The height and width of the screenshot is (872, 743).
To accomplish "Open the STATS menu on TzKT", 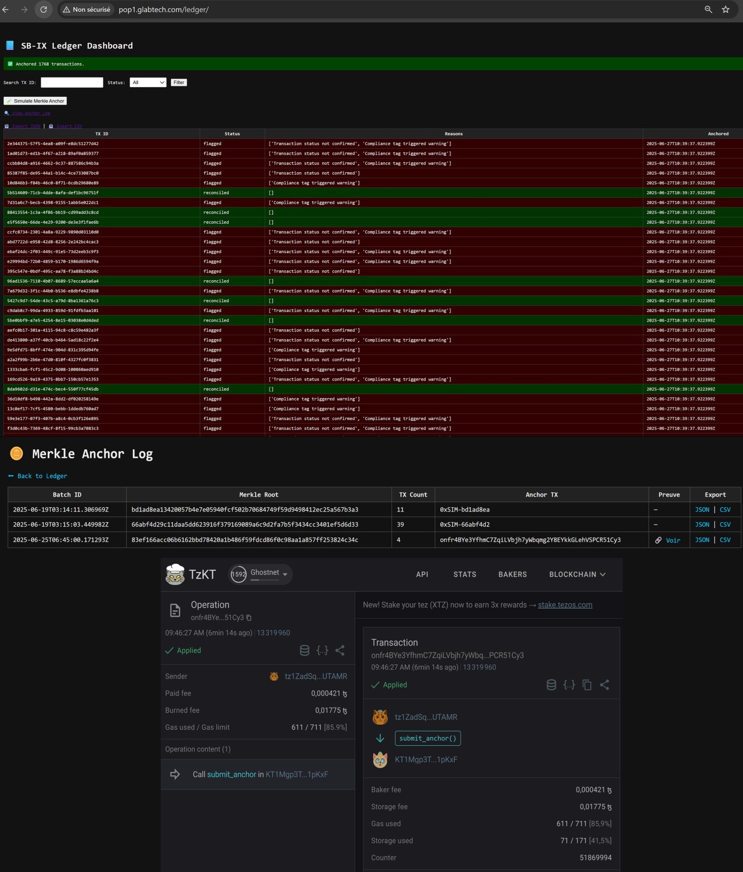I will pyautogui.click(x=465, y=575).
